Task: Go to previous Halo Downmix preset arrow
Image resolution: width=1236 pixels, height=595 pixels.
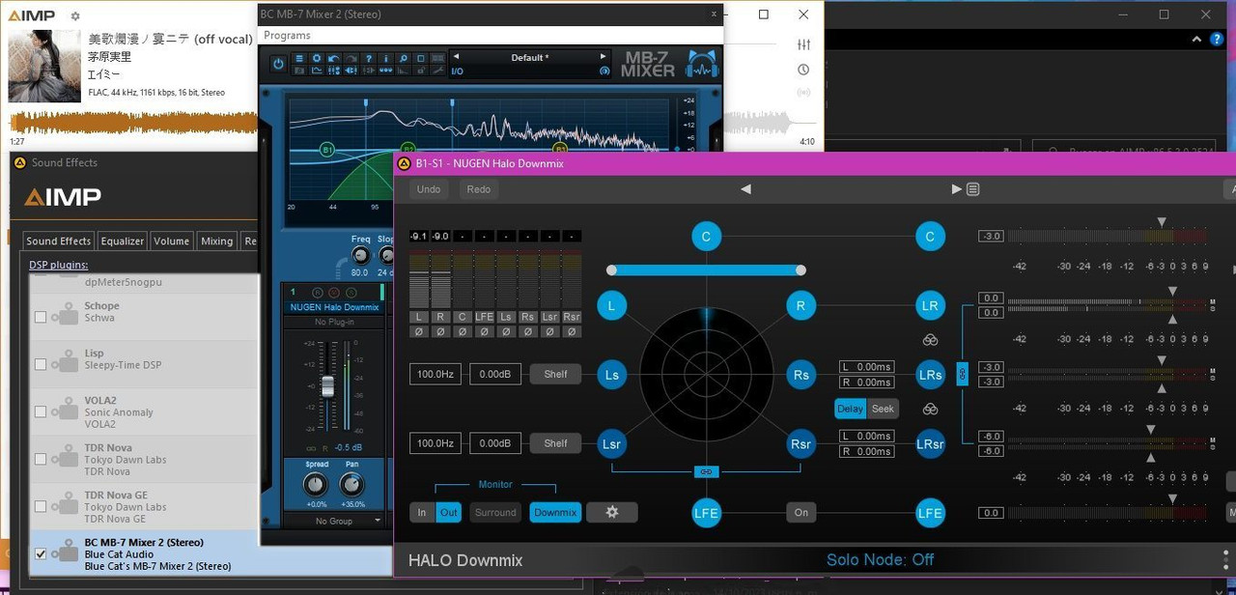Action: pos(745,189)
